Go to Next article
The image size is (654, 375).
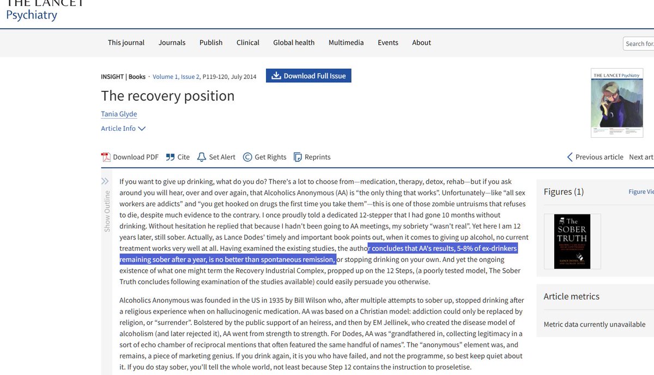(641, 157)
